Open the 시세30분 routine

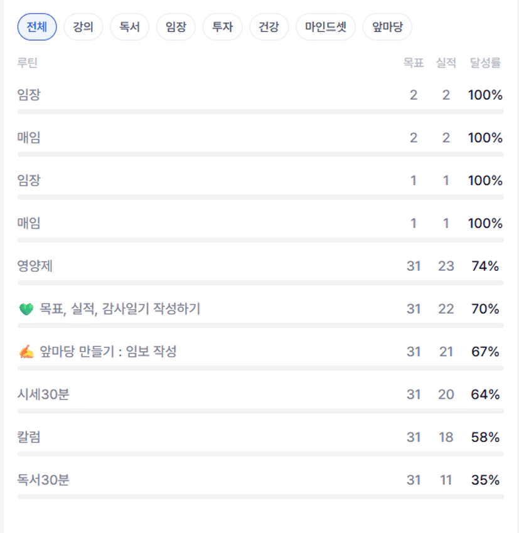pyautogui.click(x=43, y=394)
